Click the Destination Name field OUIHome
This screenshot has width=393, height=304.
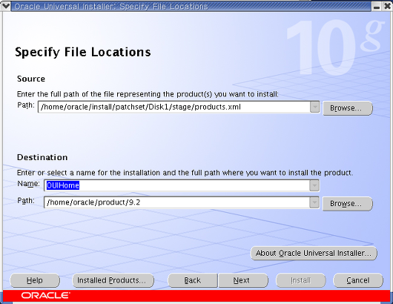177,185
